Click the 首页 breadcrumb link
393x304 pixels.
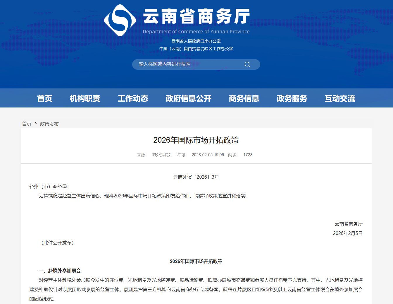[x=27, y=124]
